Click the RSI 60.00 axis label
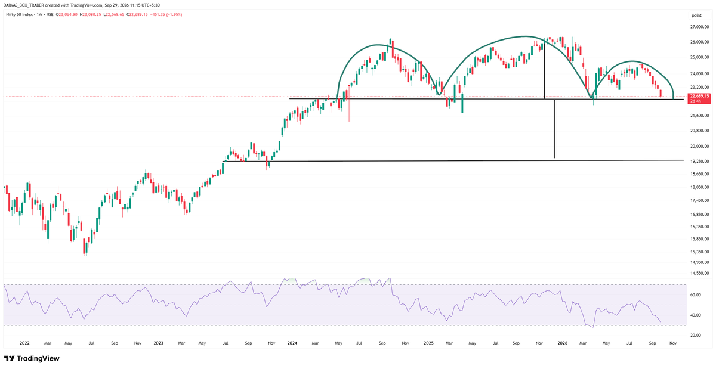The height and width of the screenshot is (369, 716). 696,295
